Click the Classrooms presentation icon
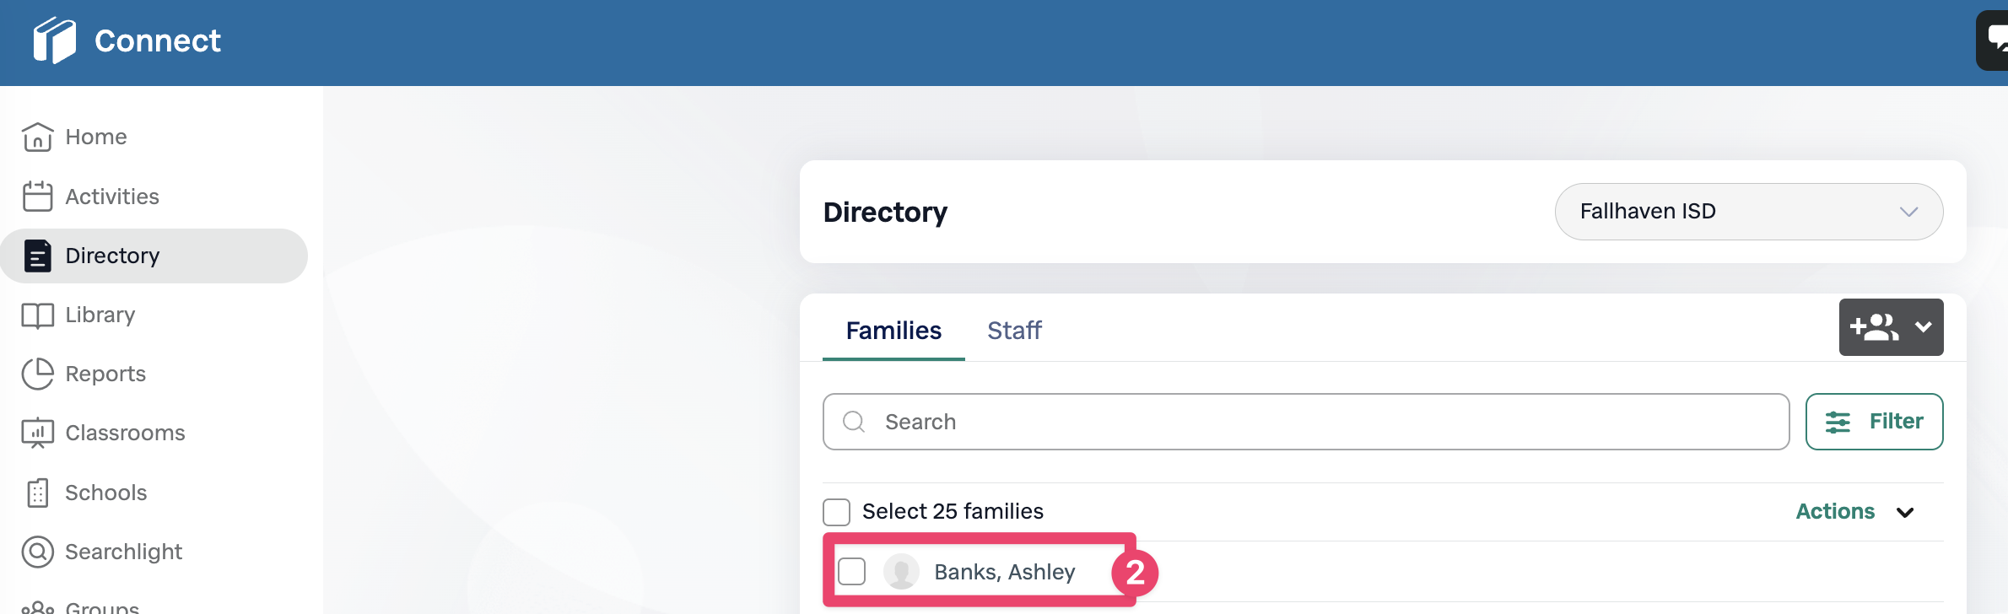The width and height of the screenshot is (2008, 614). tap(37, 433)
